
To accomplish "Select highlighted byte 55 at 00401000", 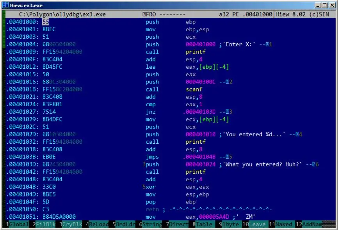I will coord(46,22).
